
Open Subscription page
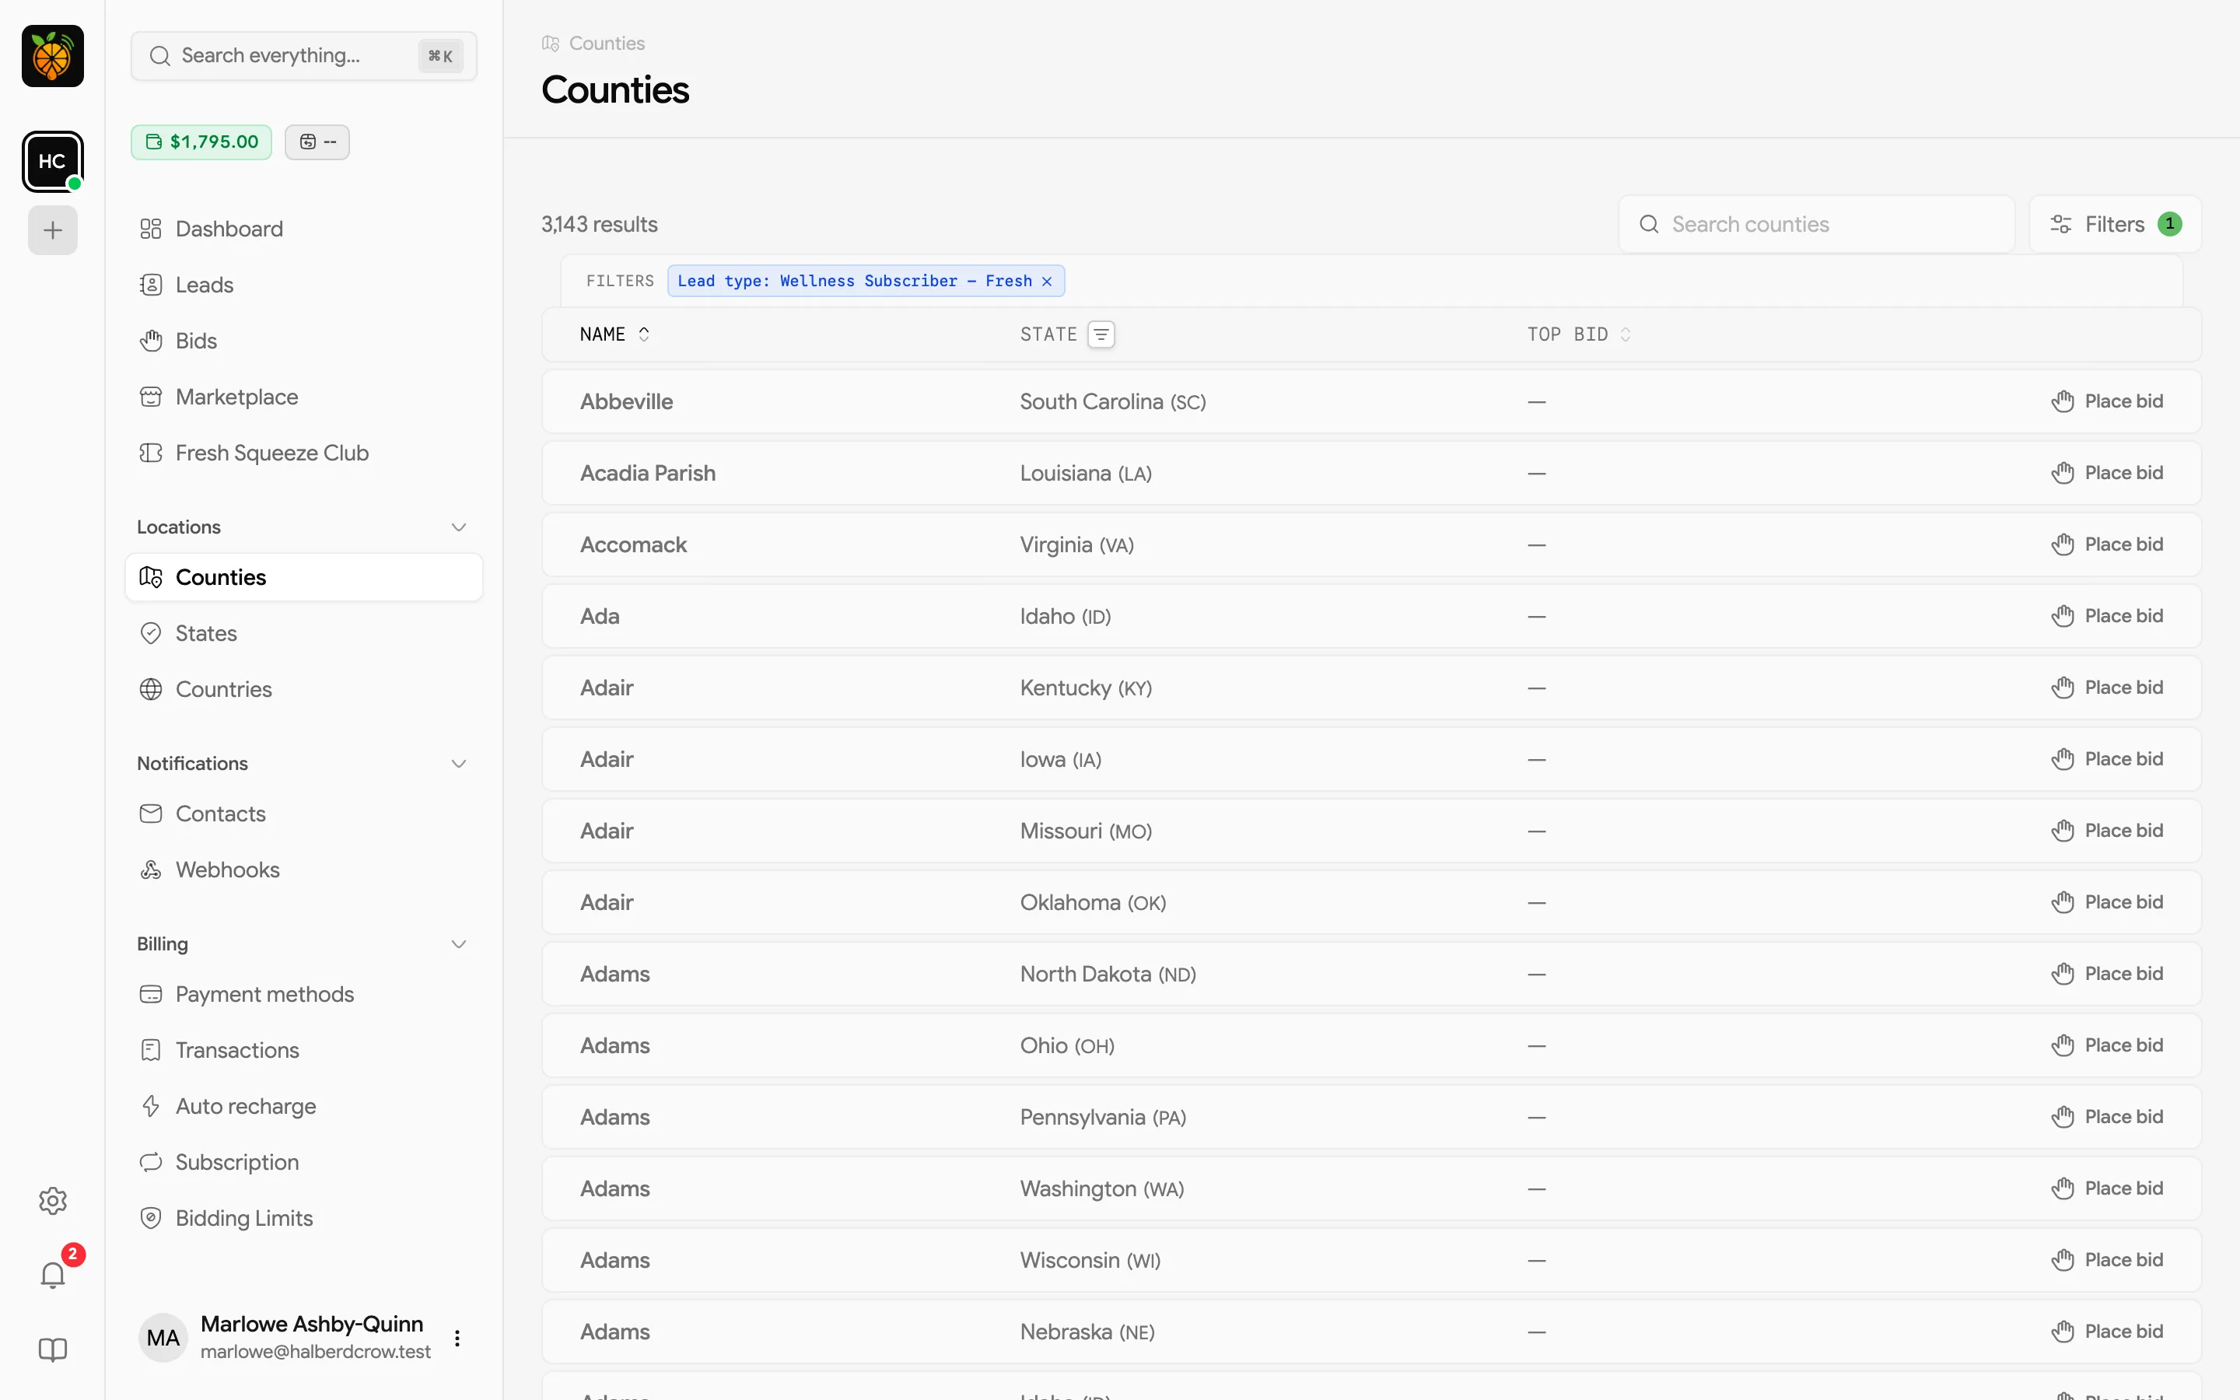[x=303, y=1162]
